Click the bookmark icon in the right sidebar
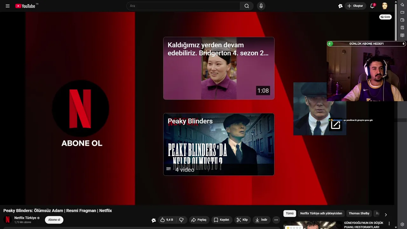Viewport: 407px width, 229px height. pyautogui.click(x=402, y=28)
